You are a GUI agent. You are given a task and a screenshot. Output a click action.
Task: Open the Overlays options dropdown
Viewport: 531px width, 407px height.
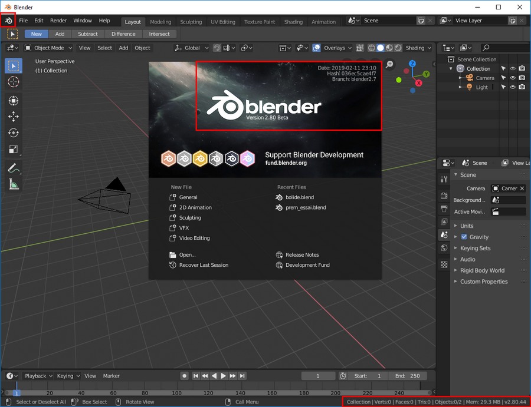(337, 48)
